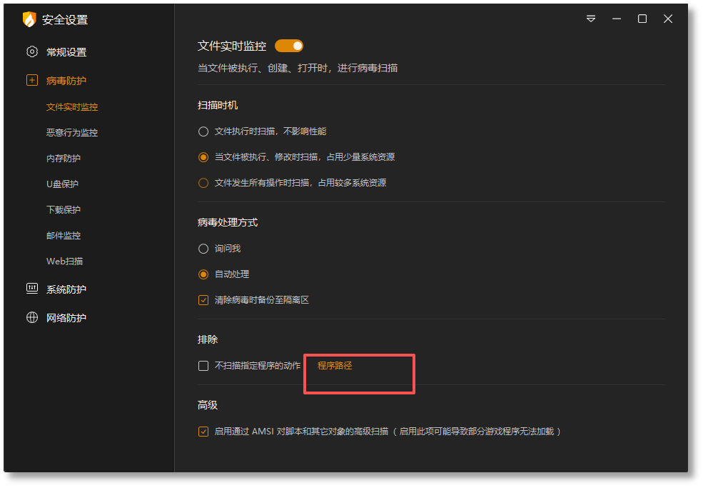
Task: Open the U盘保护 settings page
Action: 62,184
